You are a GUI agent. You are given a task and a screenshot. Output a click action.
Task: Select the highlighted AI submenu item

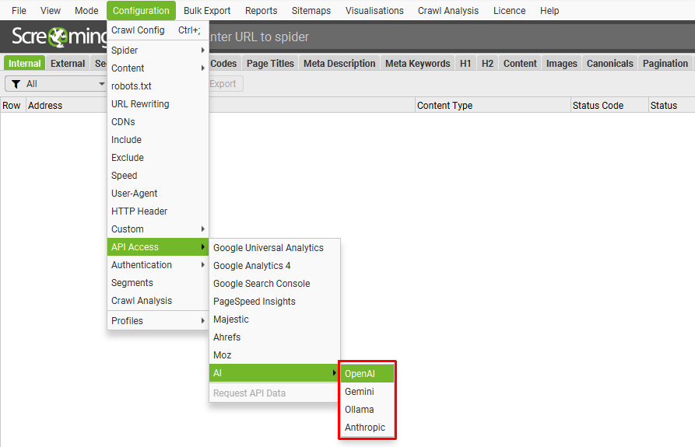click(275, 373)
